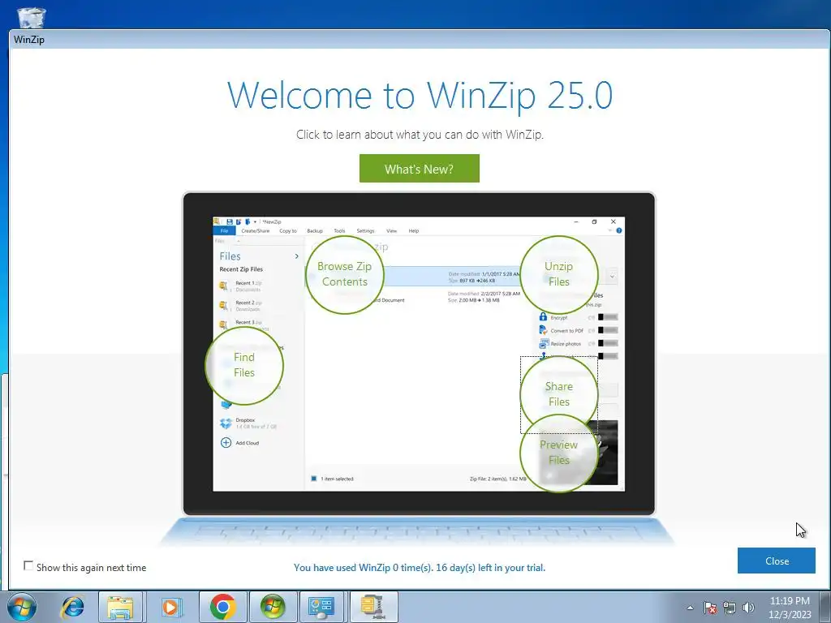This screenshot has height=623, width=831.
Task: Click the Show Desktop strip at taskbar end
Action: 826,607
